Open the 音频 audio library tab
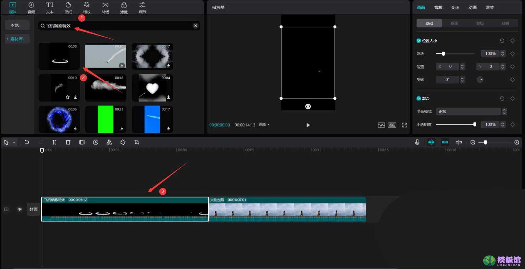Image resolution: width=525 pixels, height=269 pixels. [31, 8]
